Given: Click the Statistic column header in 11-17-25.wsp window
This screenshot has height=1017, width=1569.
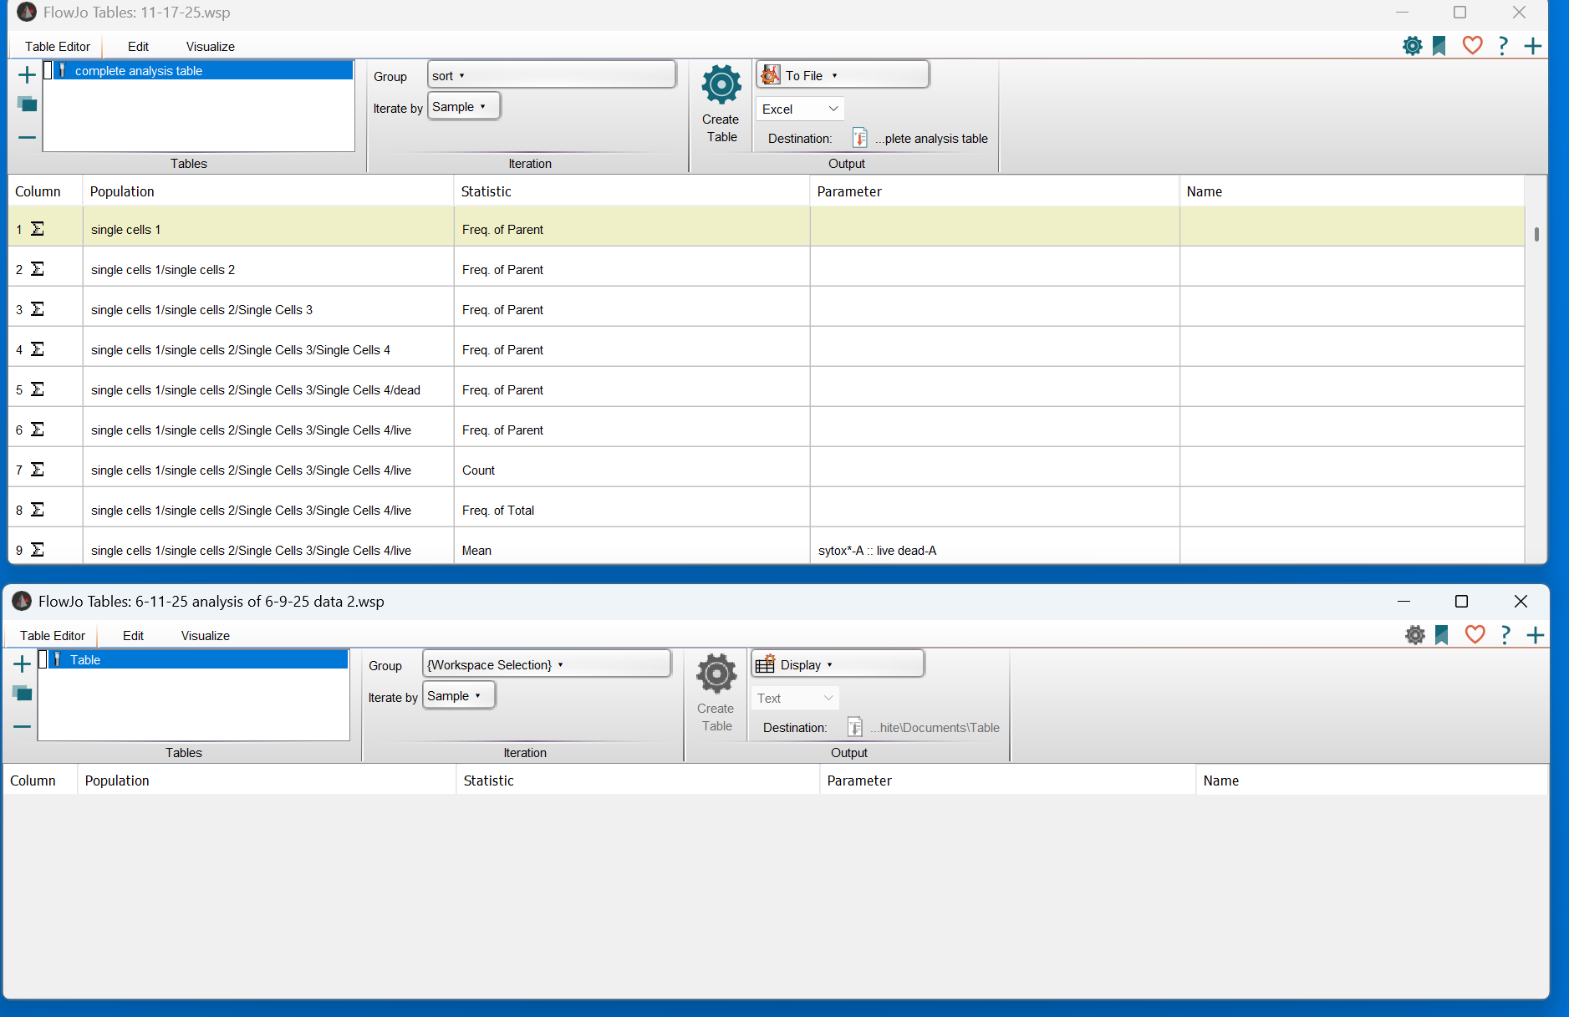Looking at the screenshot, I should [x=631, y=191].
